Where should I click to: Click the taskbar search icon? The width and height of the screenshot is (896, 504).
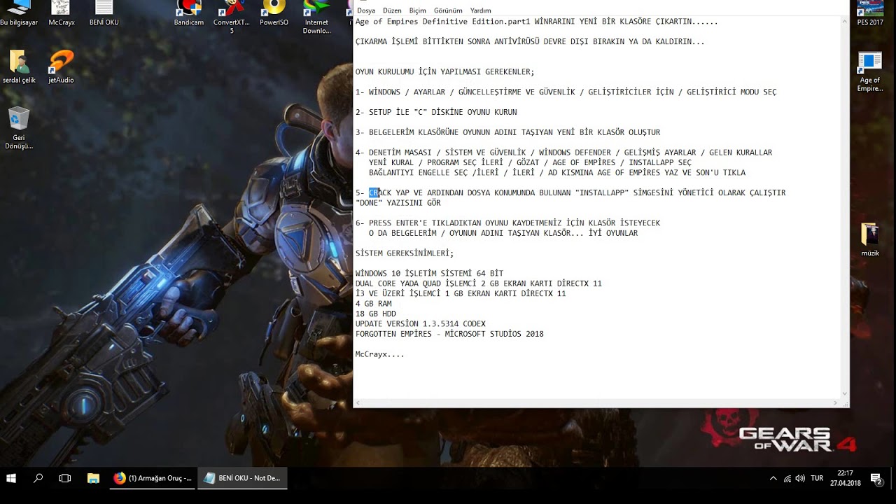38,478
